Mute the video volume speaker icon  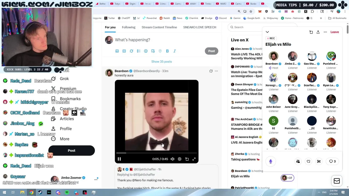point(172,159)
